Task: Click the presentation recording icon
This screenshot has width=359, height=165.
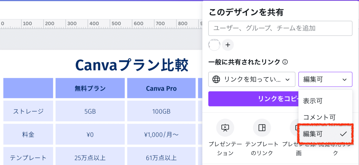Action: (x=293, y=128)
